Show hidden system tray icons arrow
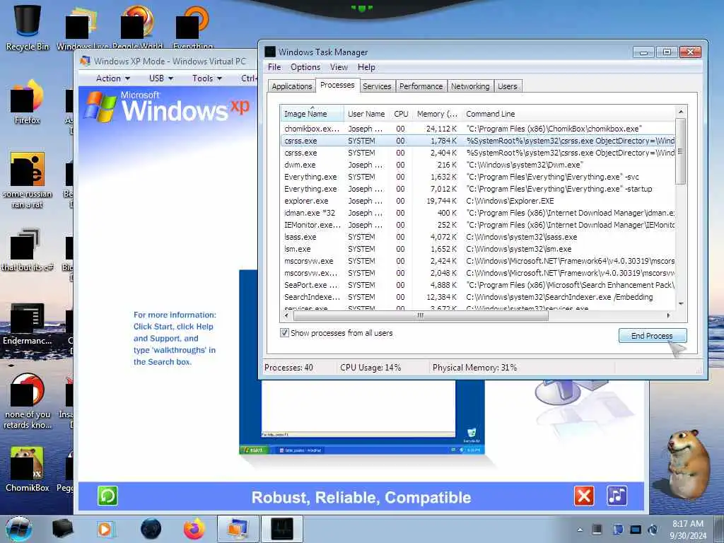 click(x=580, y=530)
